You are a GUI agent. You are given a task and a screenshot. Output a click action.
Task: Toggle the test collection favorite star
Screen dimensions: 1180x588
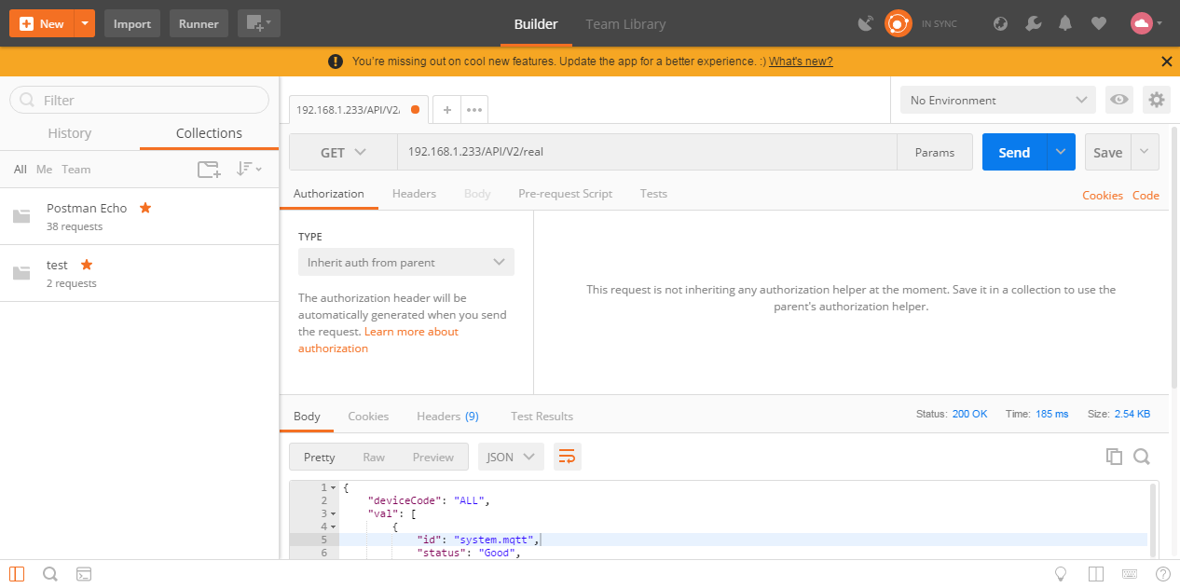pos(87,265)
